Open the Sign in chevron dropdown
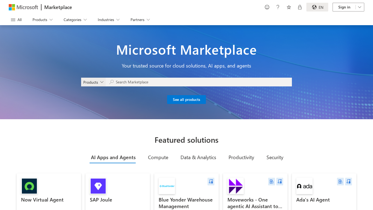Image resolution: width=373 pixels, height=210 pixels. [360, 7]
